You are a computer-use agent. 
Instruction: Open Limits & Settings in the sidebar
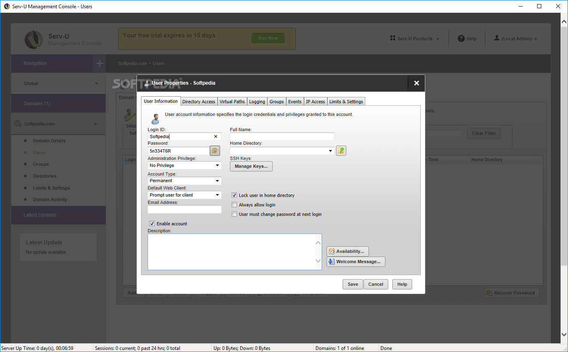(x=51, y=188)
